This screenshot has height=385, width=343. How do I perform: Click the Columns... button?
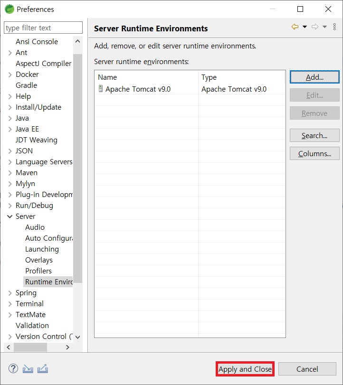[314, 154]
